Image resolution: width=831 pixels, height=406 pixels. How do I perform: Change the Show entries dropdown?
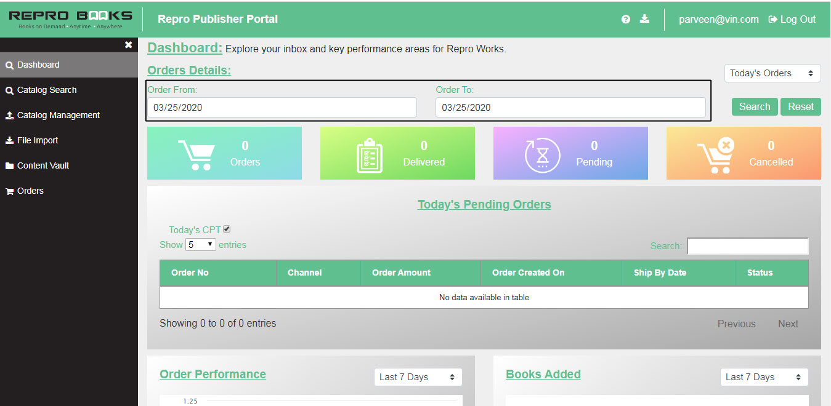(x=200, y=244)
